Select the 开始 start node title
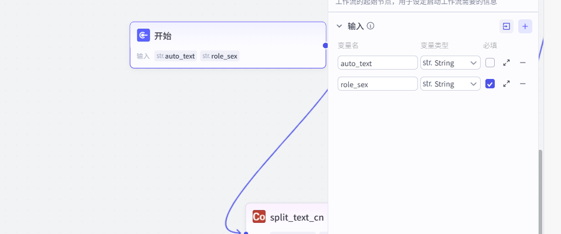Screen dimensions: 561x234 click(163, 36)
